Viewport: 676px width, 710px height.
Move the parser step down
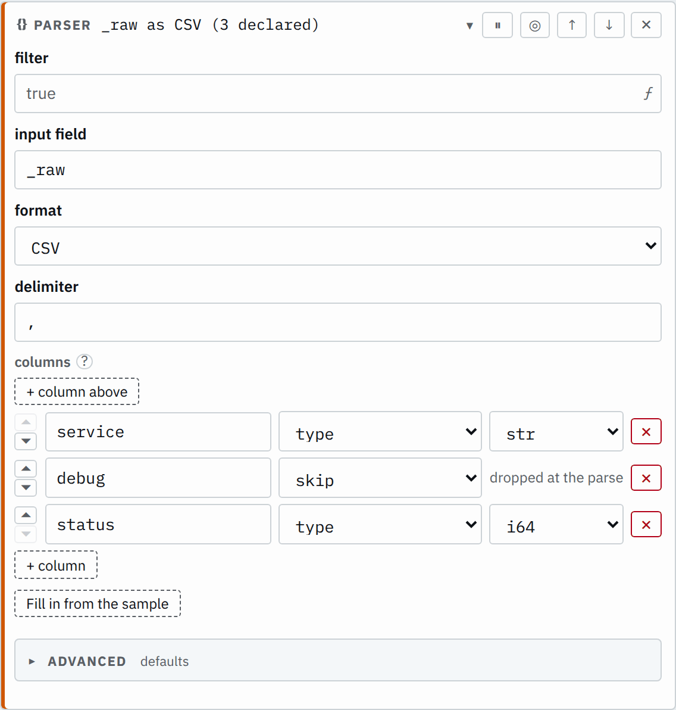(x=609, y=26)
